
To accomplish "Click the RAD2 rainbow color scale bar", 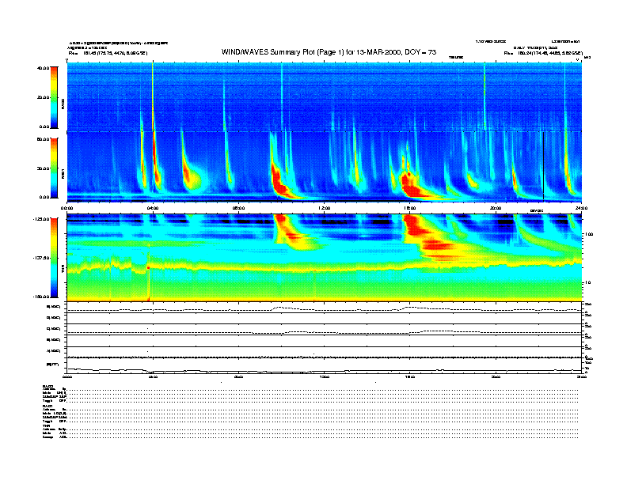I will point(54,97).
